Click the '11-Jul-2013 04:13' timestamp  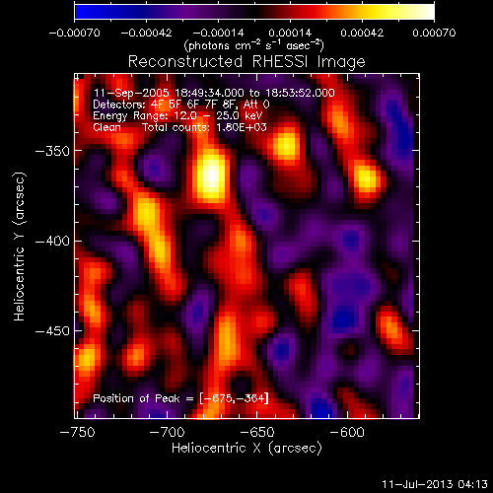click(x=435, y=484)
